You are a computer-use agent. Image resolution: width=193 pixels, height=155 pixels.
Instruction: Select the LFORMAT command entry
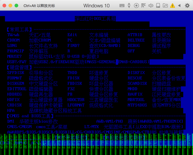pyautogui.click(x=76, y=105)
